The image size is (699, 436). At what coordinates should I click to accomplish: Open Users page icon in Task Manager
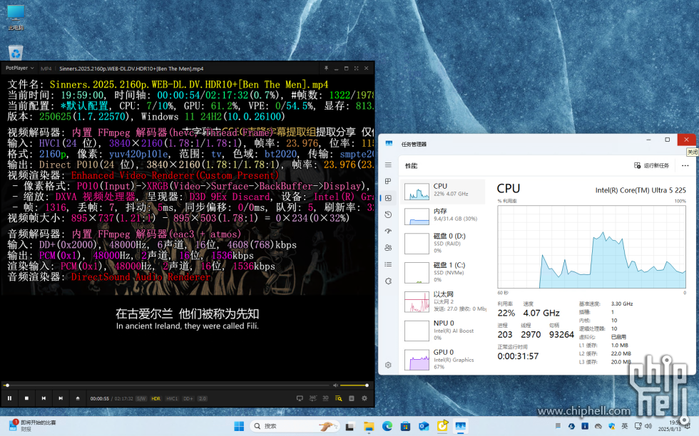388,248
